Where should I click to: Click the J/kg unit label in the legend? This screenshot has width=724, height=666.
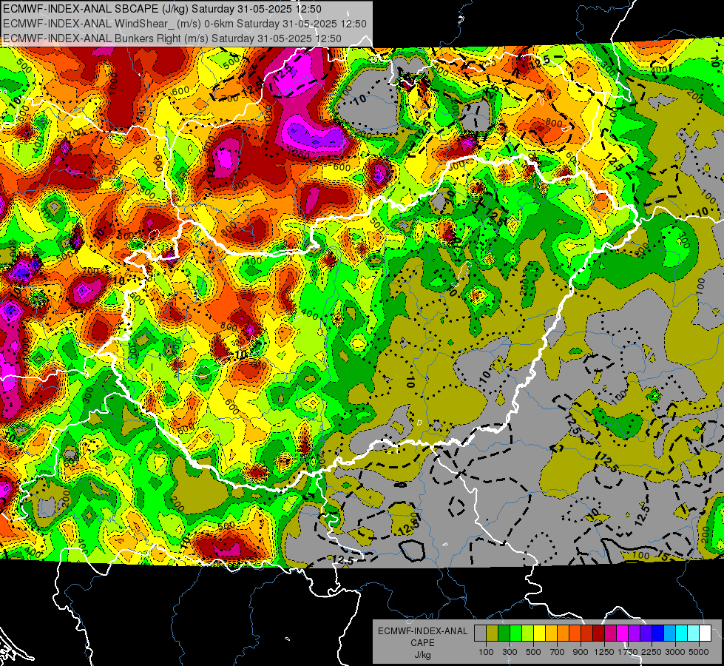[422, 655]
